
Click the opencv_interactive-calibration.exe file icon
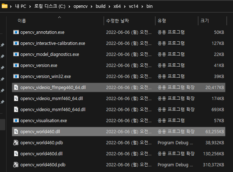tap(16, 43)
